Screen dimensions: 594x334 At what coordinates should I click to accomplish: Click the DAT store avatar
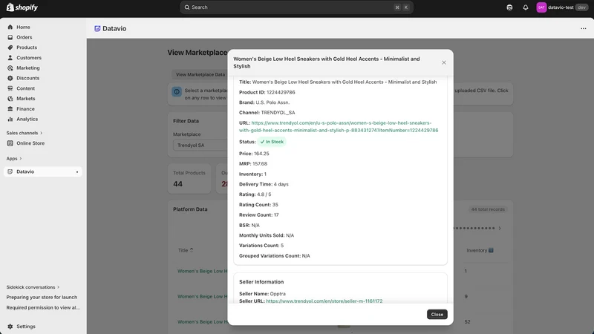coord(541,7)
